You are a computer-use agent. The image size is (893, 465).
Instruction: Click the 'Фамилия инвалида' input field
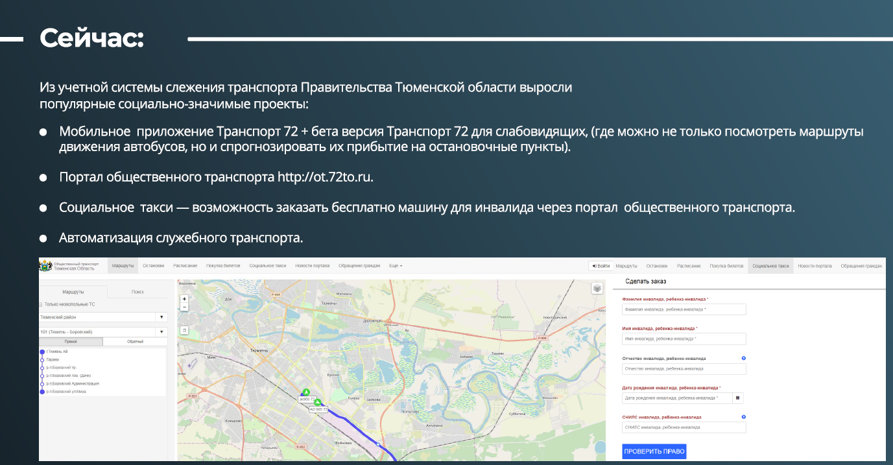click(x=684, y=309)
